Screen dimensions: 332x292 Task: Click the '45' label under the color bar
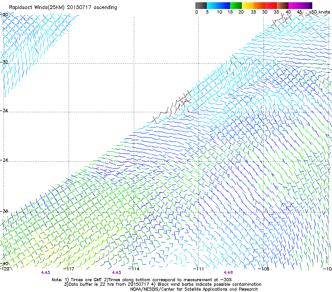click(x=299, y=12)
